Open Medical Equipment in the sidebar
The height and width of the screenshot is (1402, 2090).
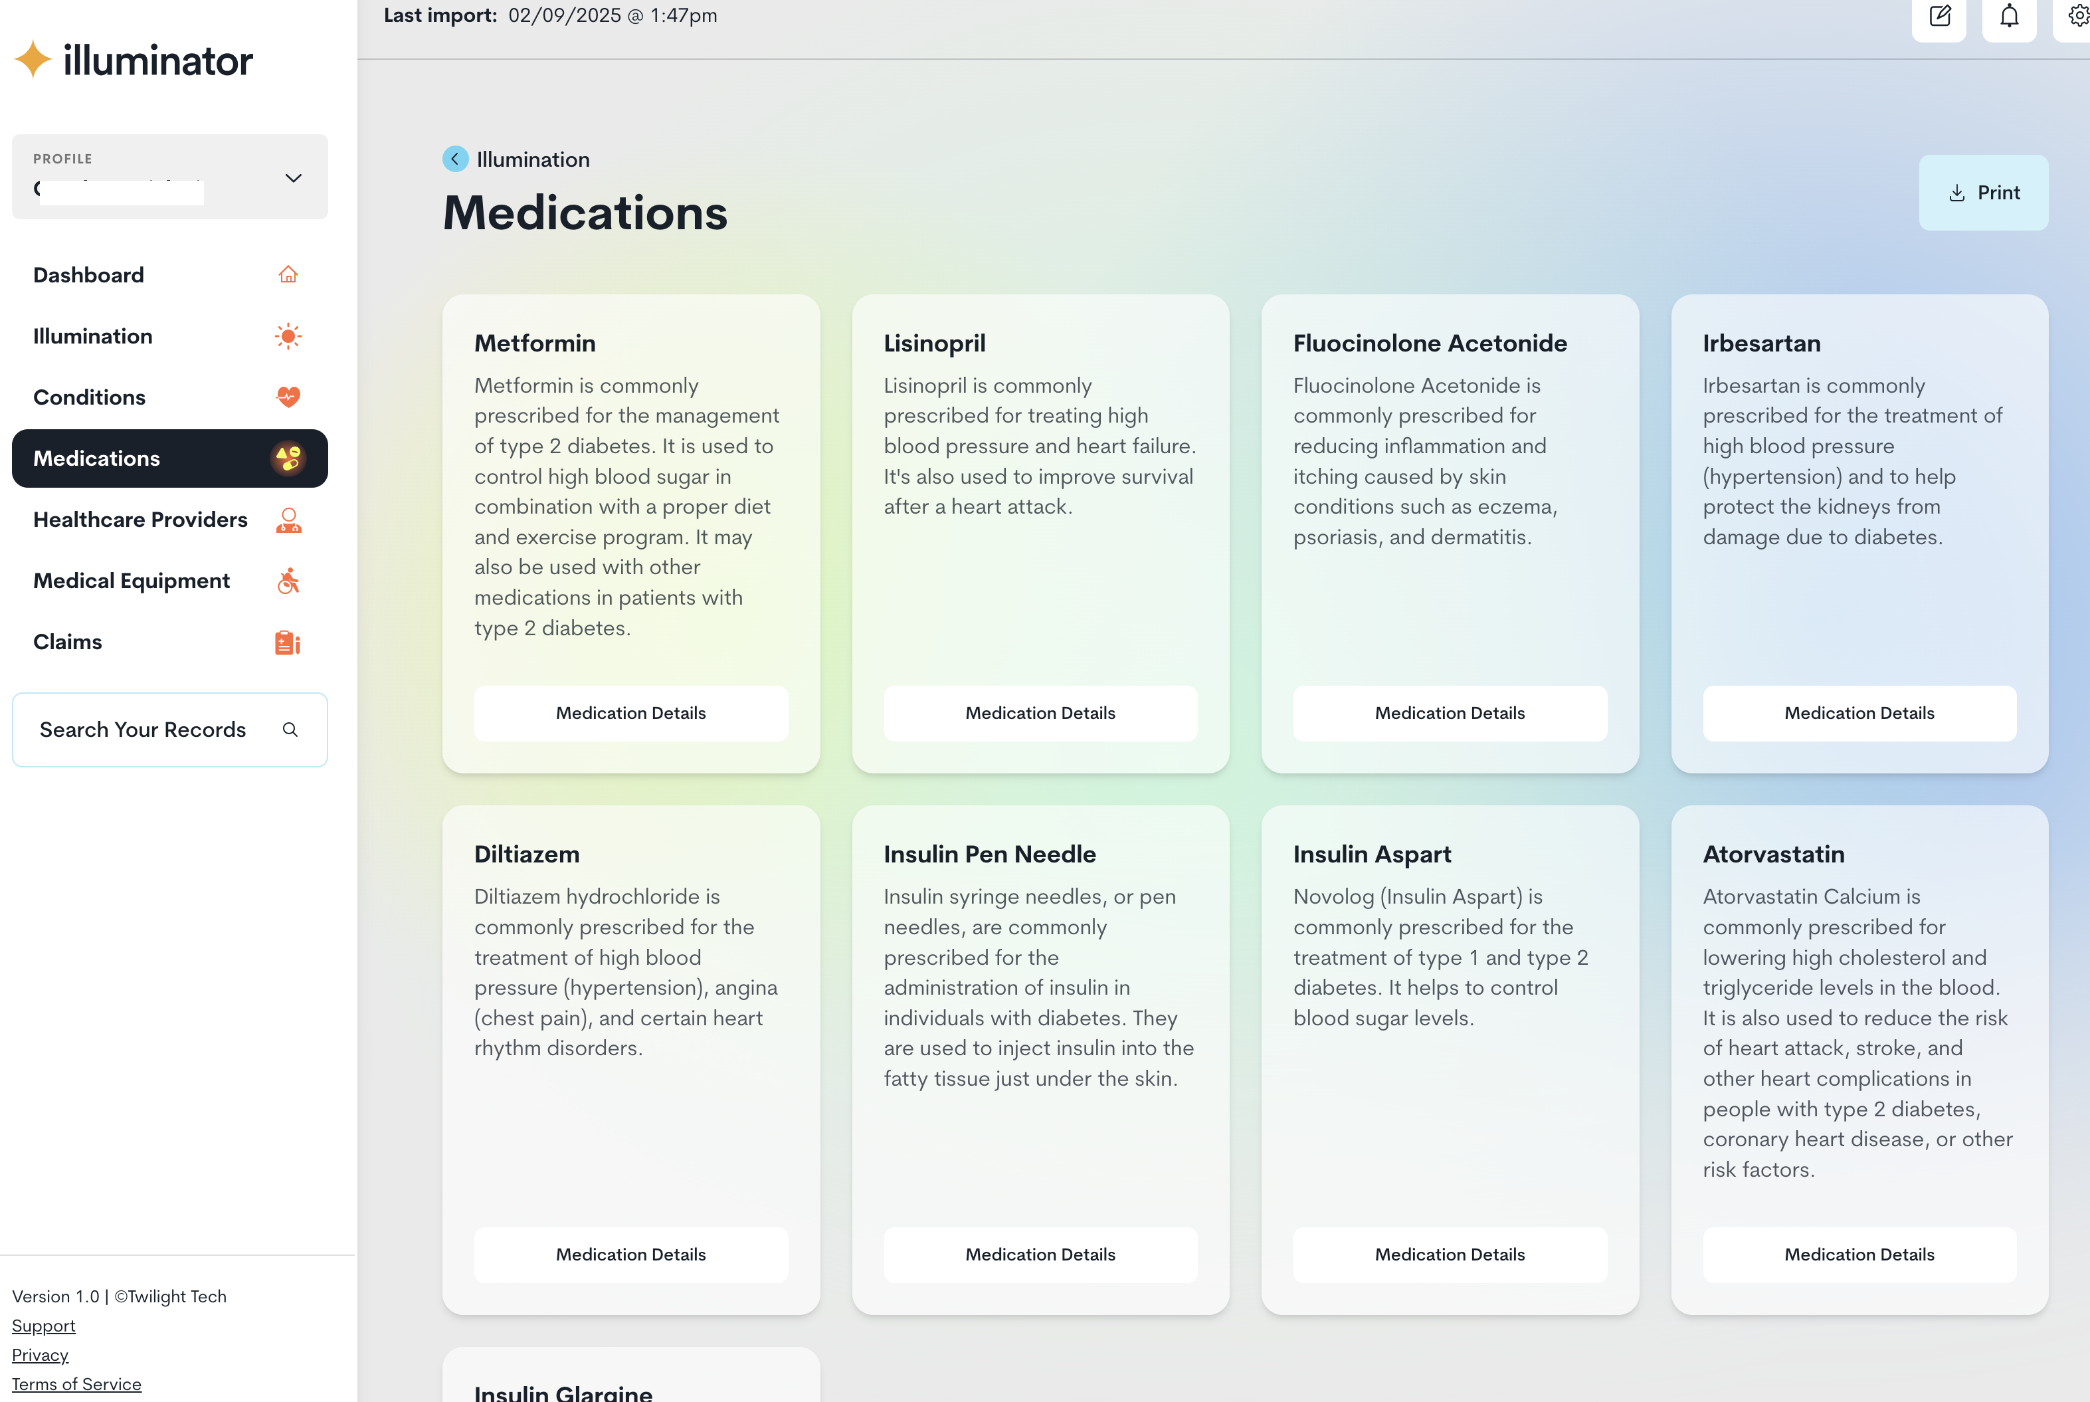coord(132,581)
